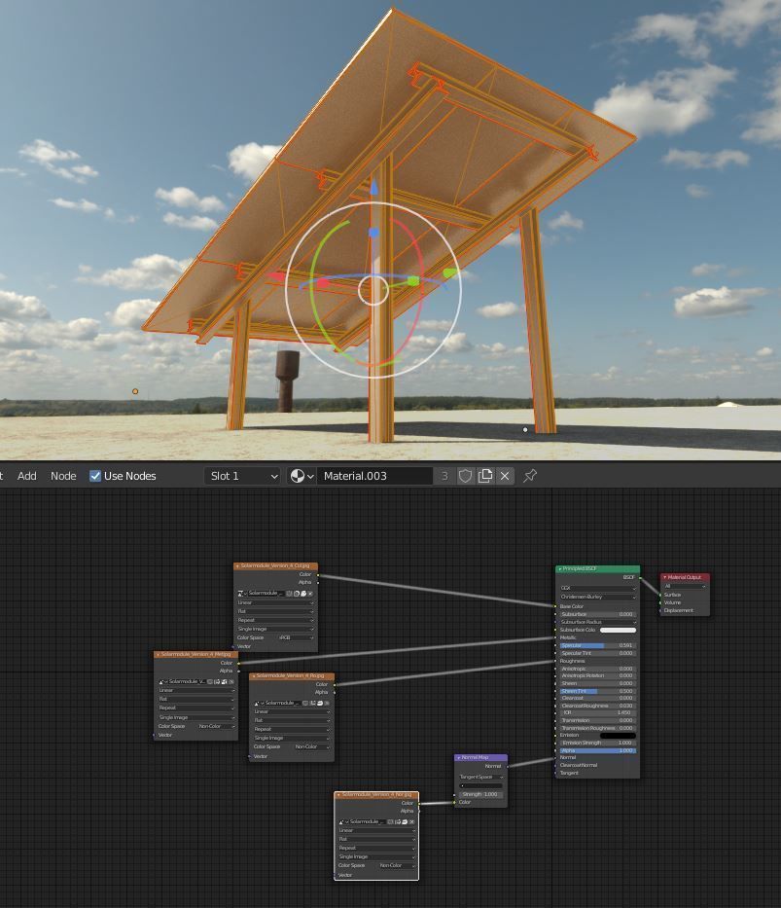Open Color Space Non-Color dropdown in Nor.jpg node
The image size is (781, 908).
pyautogui.click(x=397, y=865)
